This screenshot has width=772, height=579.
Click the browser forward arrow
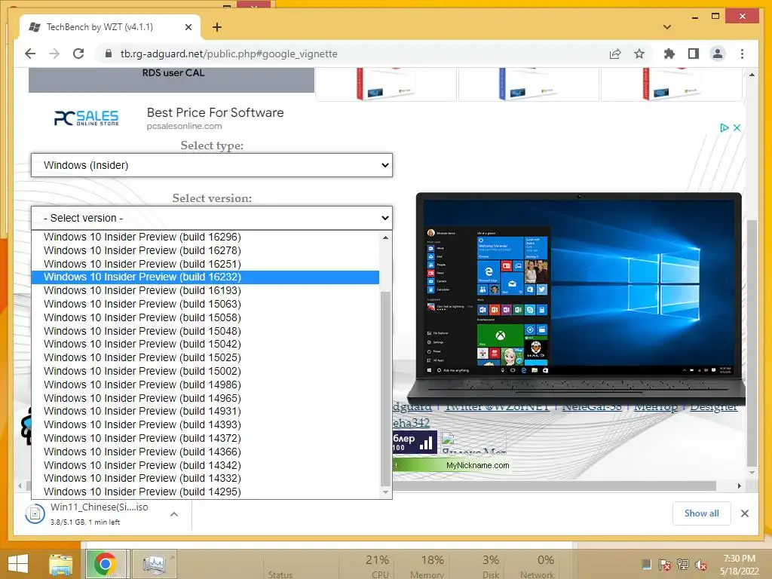coord(54,54)
